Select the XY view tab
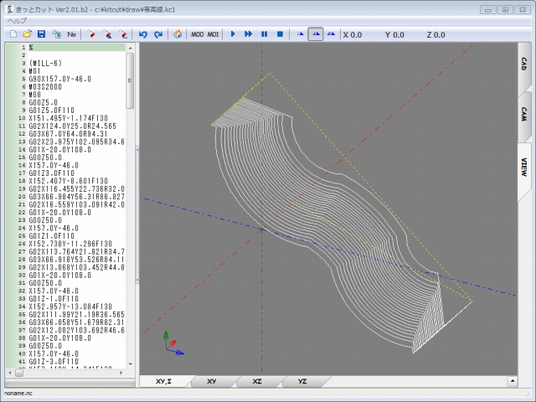Image resolution: width=536 pixels, height=402 pixels. (x=212, y=382)
